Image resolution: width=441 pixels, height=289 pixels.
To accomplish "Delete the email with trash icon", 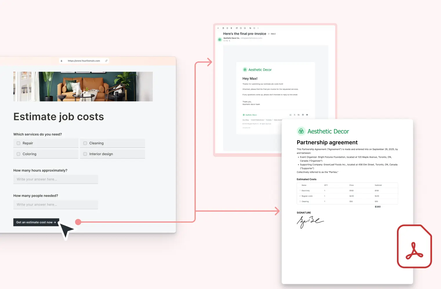I will pyautogui.click(x=231, y=28).
